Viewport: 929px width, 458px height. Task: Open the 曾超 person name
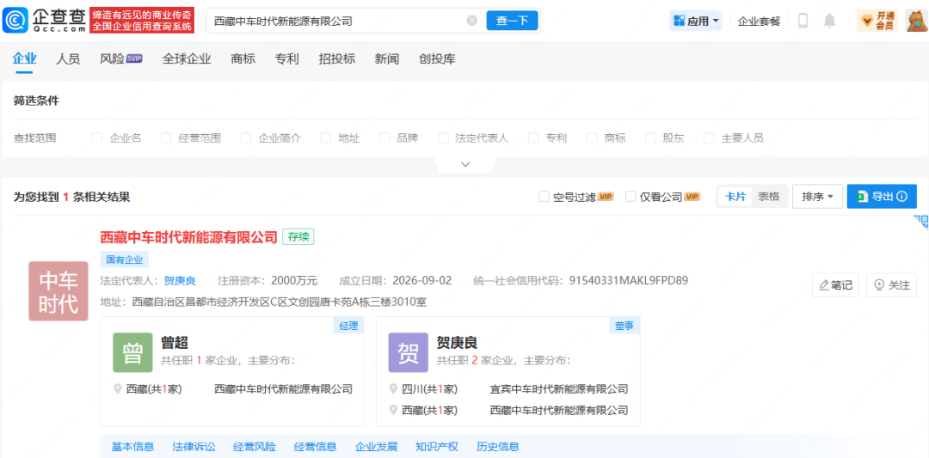click(175, 343)
